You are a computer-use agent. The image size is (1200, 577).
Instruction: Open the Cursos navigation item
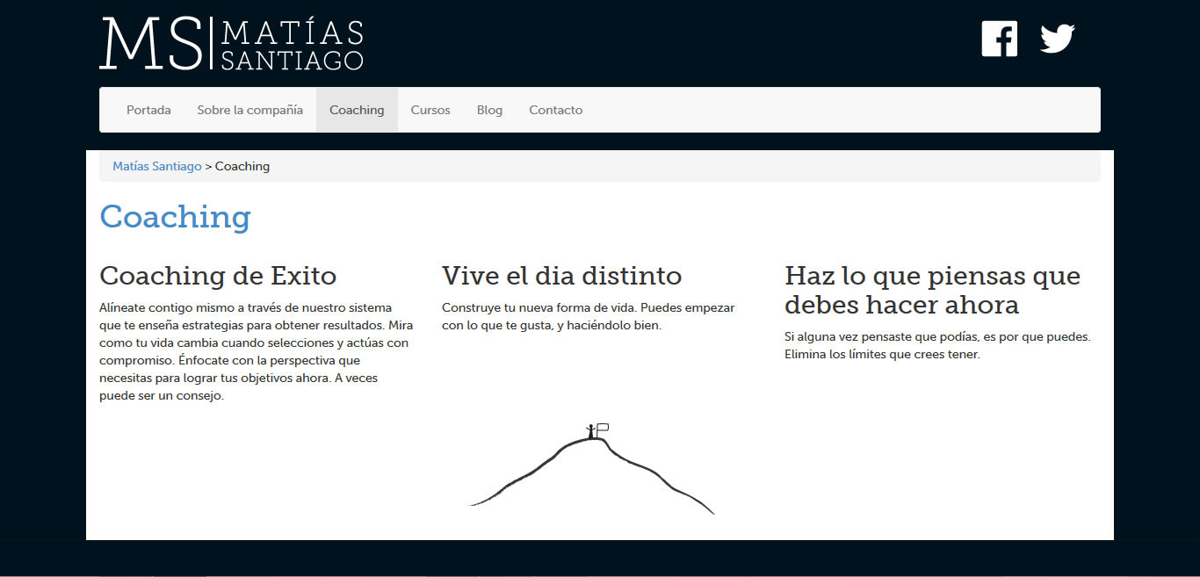[x=430, y=110]
